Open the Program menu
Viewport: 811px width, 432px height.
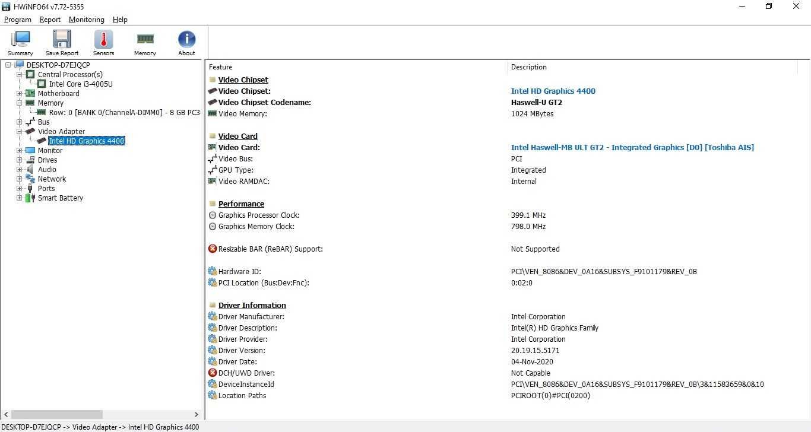click(17, 20)
